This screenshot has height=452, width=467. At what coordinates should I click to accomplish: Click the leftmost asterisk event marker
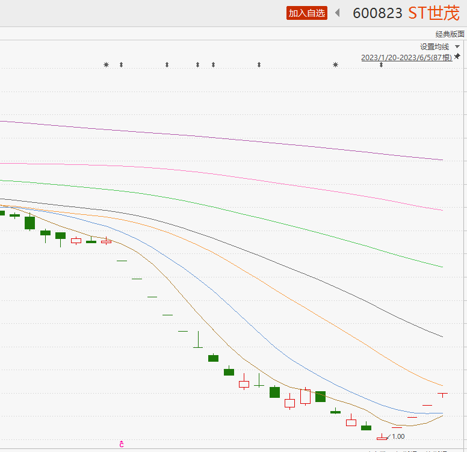[x=107, y=64]
